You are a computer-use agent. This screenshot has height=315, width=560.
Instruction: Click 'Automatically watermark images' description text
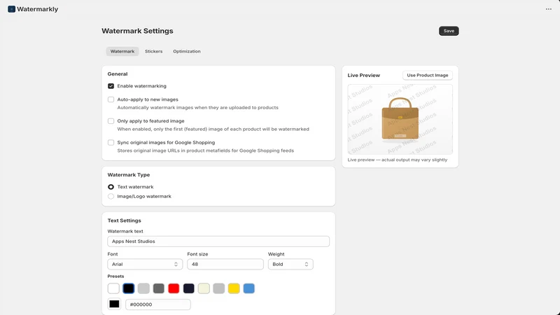[x=198, y=108]
